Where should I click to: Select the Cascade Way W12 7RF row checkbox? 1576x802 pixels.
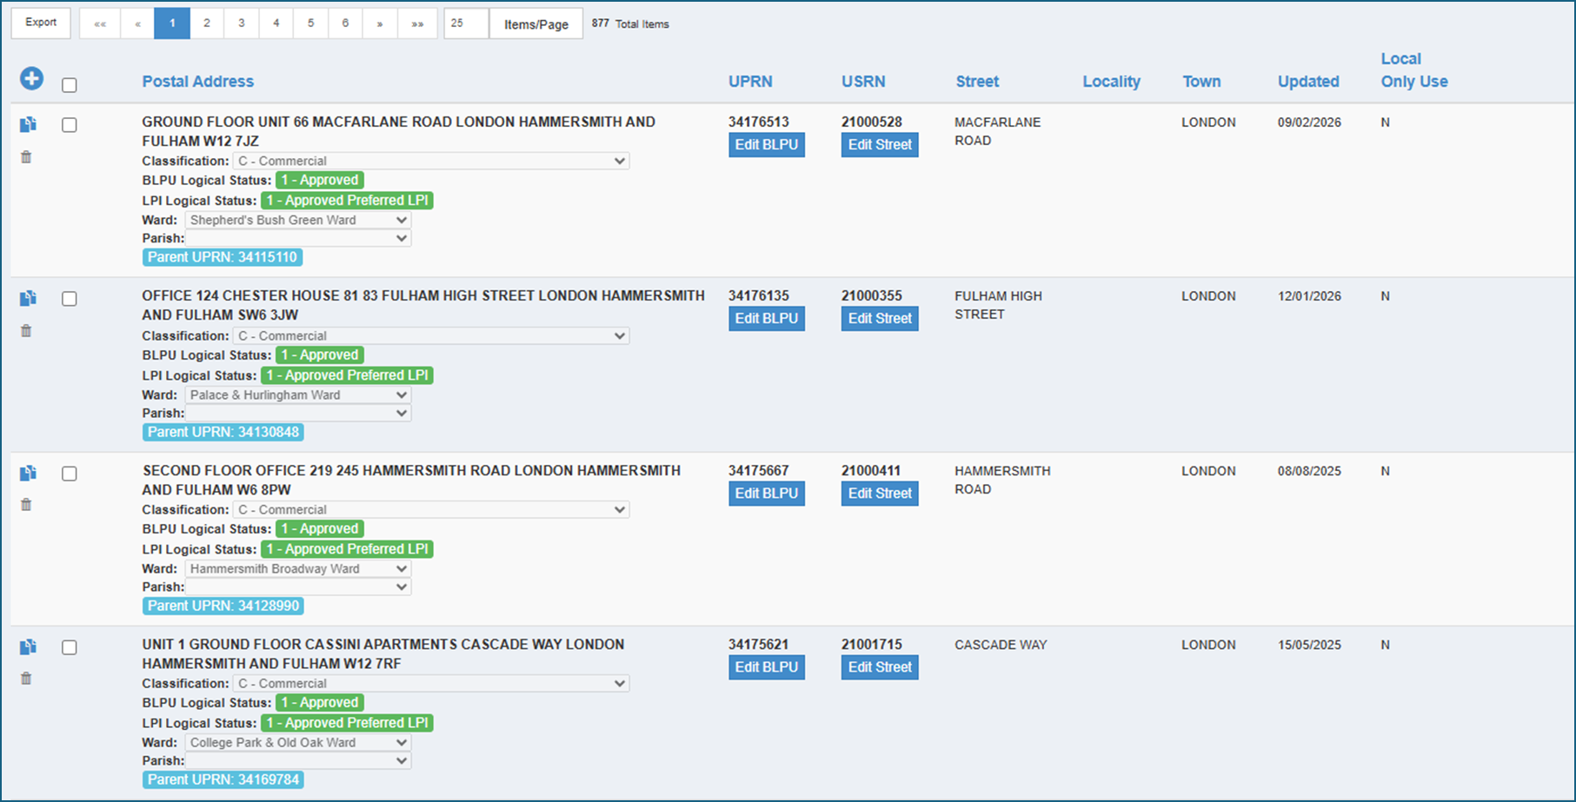click(70, 647)
